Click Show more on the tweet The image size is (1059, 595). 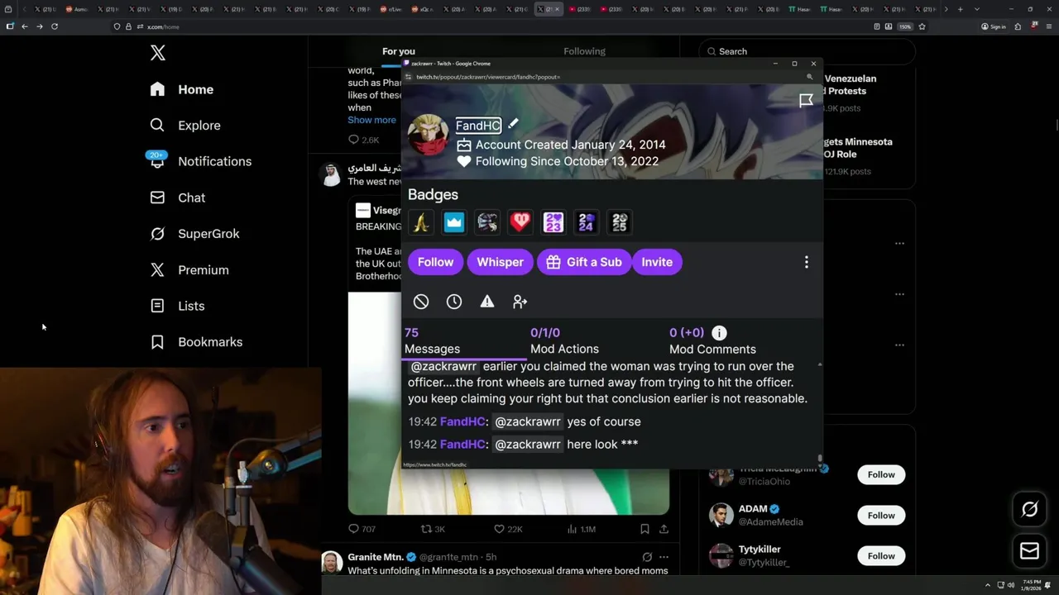coord(371,120)
